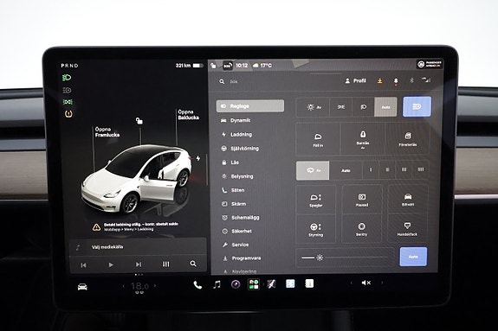Open Speglar mirror adjustment
The image size is (498, 331).
click(316, 200)
